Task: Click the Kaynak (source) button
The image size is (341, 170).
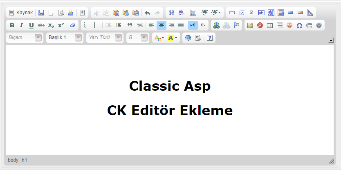Action: tap(21, 13)
